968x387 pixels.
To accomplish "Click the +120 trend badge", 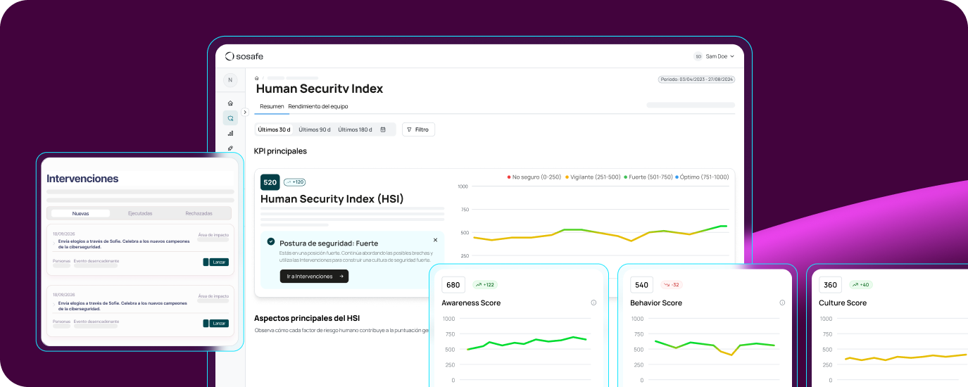I will point(294,182).
